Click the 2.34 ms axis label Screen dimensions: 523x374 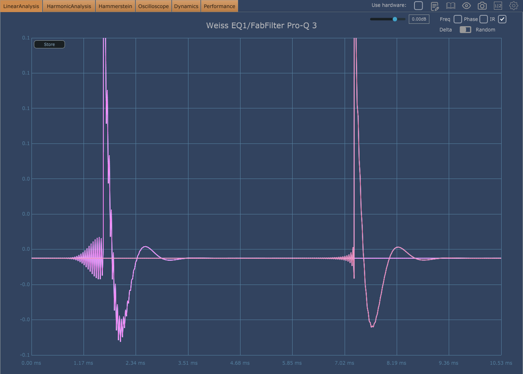tap(136, 363)
